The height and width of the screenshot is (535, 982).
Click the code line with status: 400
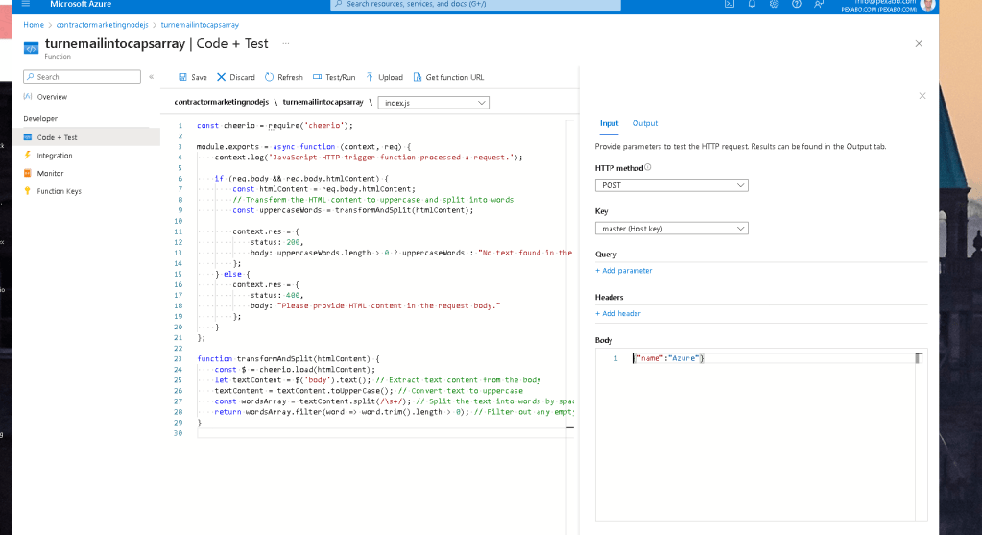(276, 295)
